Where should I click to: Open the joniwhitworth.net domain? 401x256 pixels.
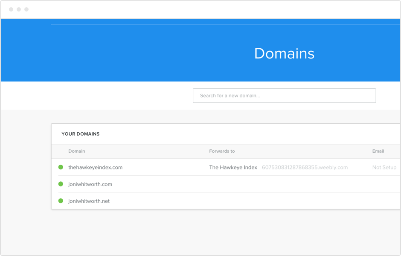89,201
